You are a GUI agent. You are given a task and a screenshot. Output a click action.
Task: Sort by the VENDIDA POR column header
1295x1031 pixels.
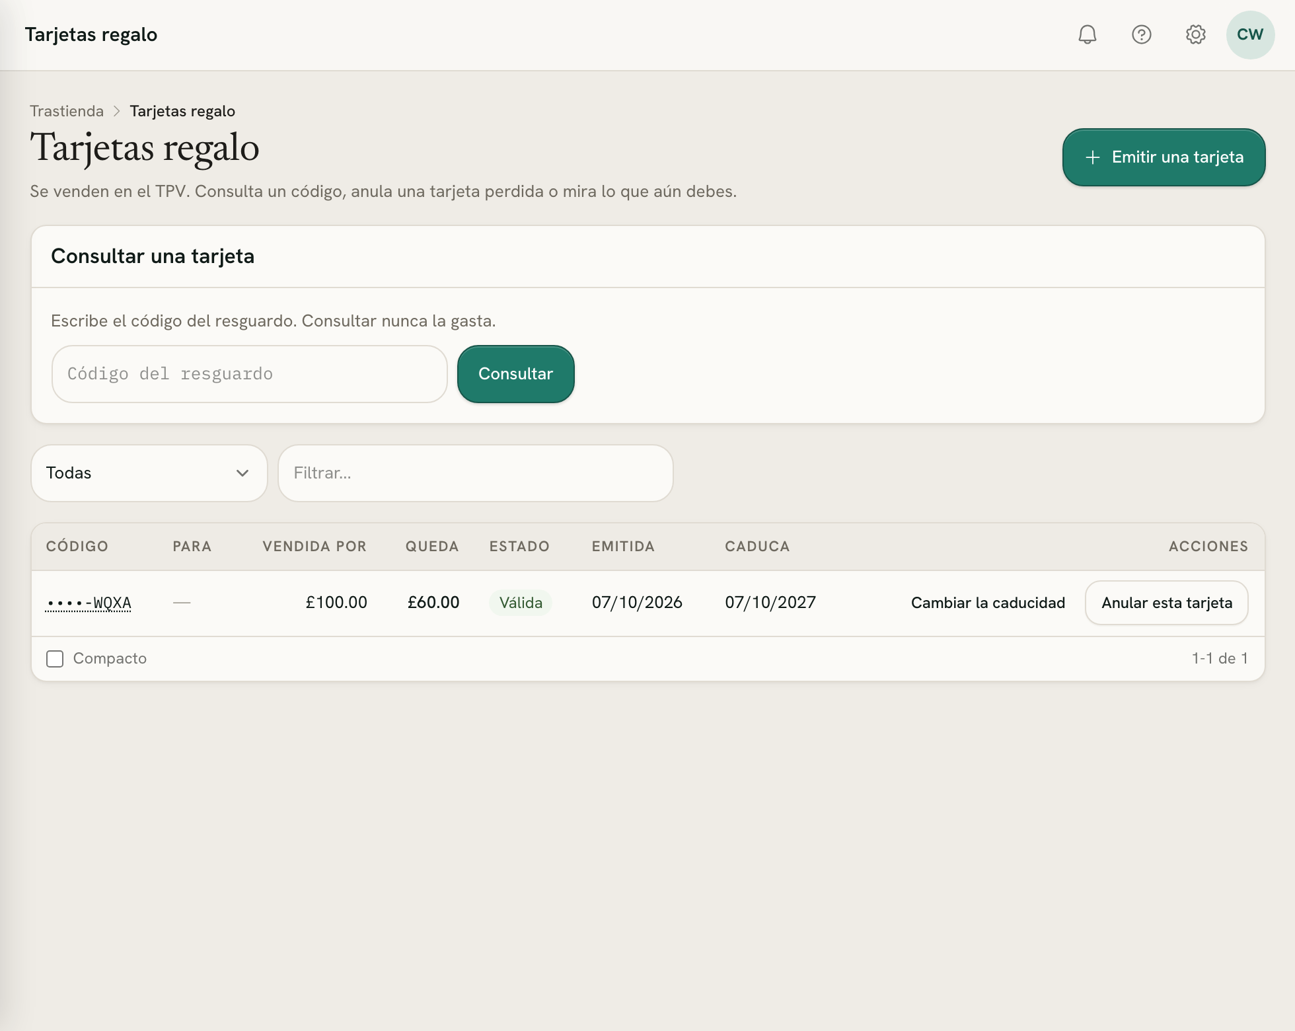pos(314,547)
